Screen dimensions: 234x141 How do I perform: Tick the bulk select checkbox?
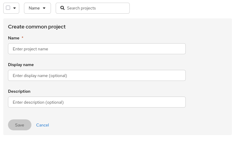8,8
